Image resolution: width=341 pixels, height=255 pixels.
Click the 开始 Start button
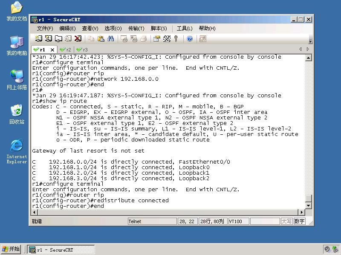point(11,249)
